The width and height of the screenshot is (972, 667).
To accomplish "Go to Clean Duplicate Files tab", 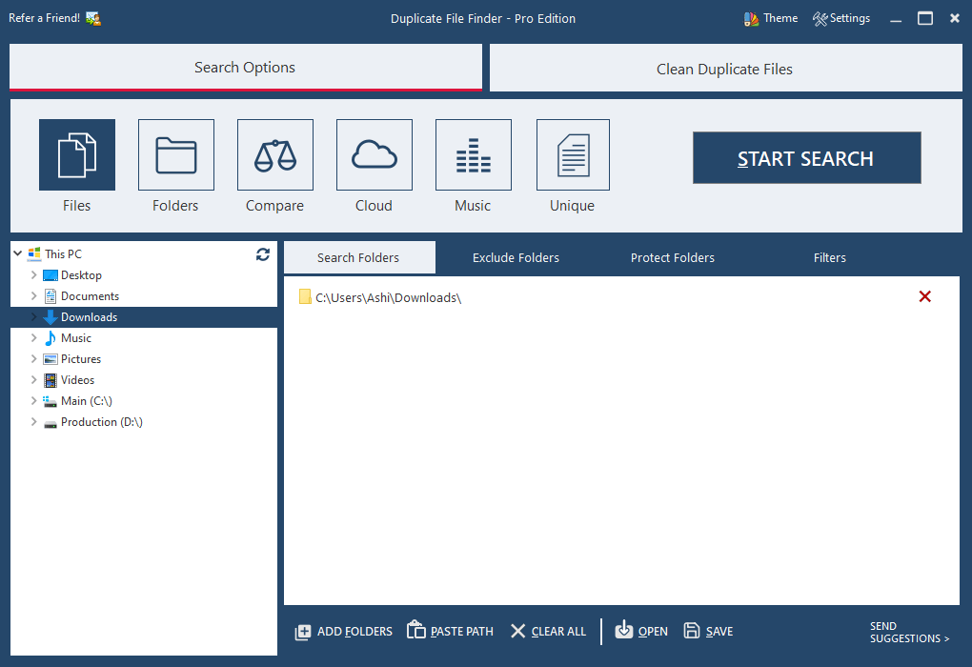I will [724, 69].
